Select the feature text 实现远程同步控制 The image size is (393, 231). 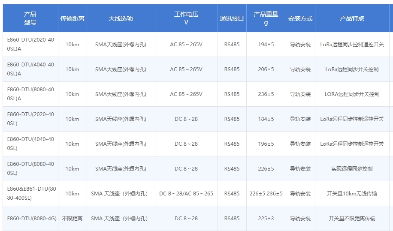[352, 169]
